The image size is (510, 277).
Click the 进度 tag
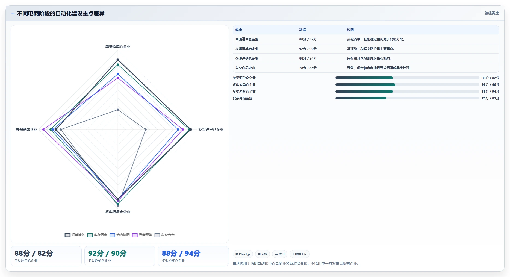pyautogui.click(x=280, y=254)
